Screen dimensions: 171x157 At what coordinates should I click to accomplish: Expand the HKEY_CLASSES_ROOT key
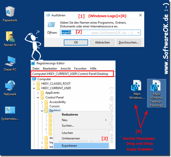(x=34, y=84)
